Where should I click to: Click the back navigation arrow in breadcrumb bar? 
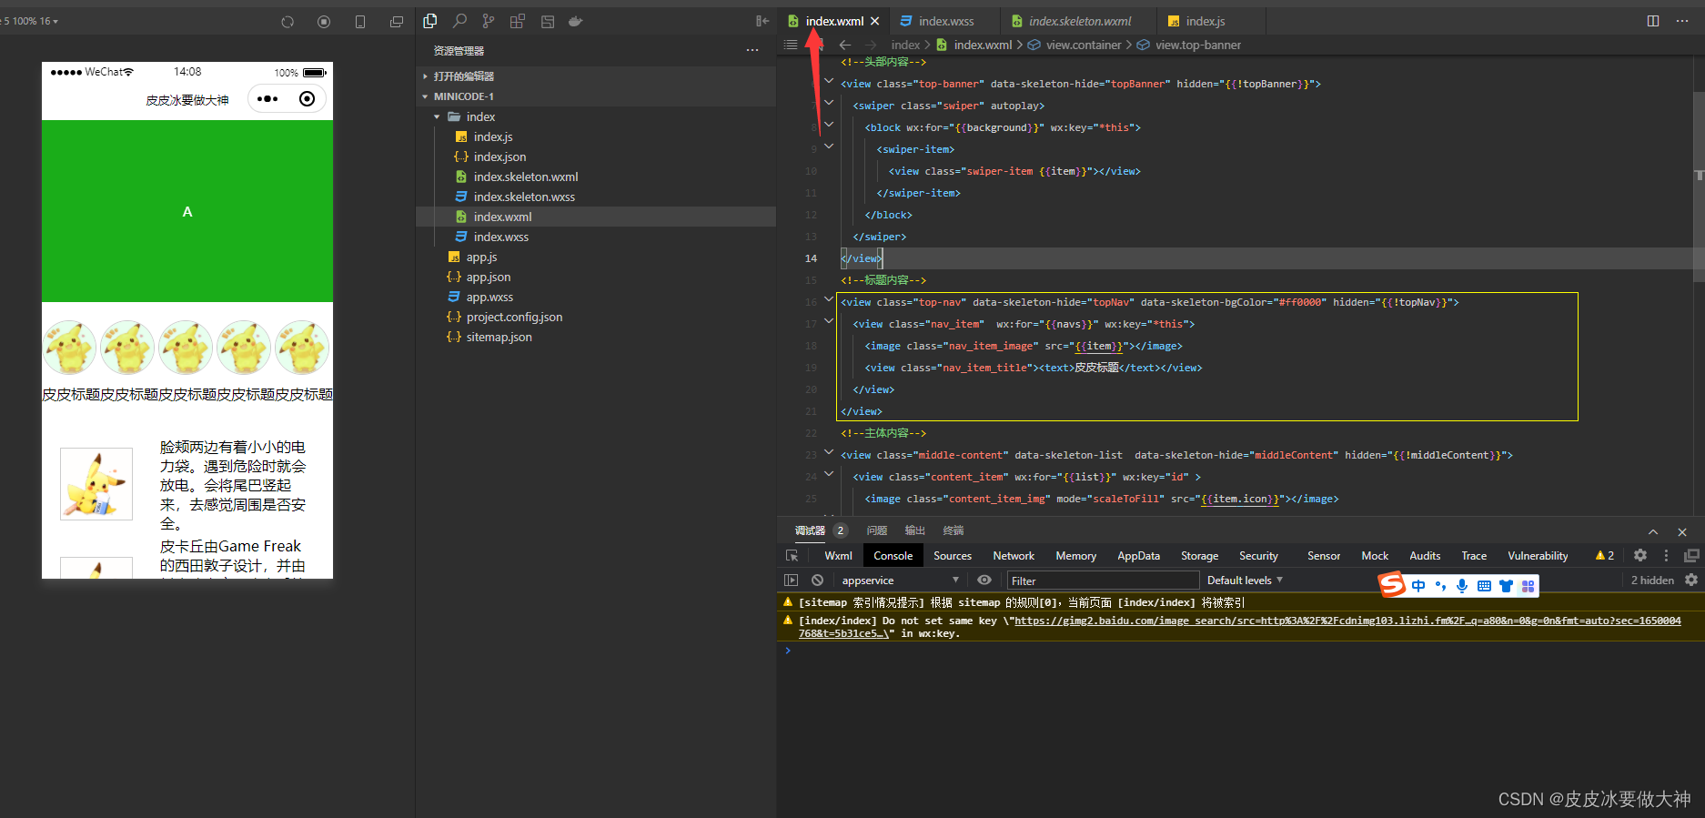pos(845,45)
